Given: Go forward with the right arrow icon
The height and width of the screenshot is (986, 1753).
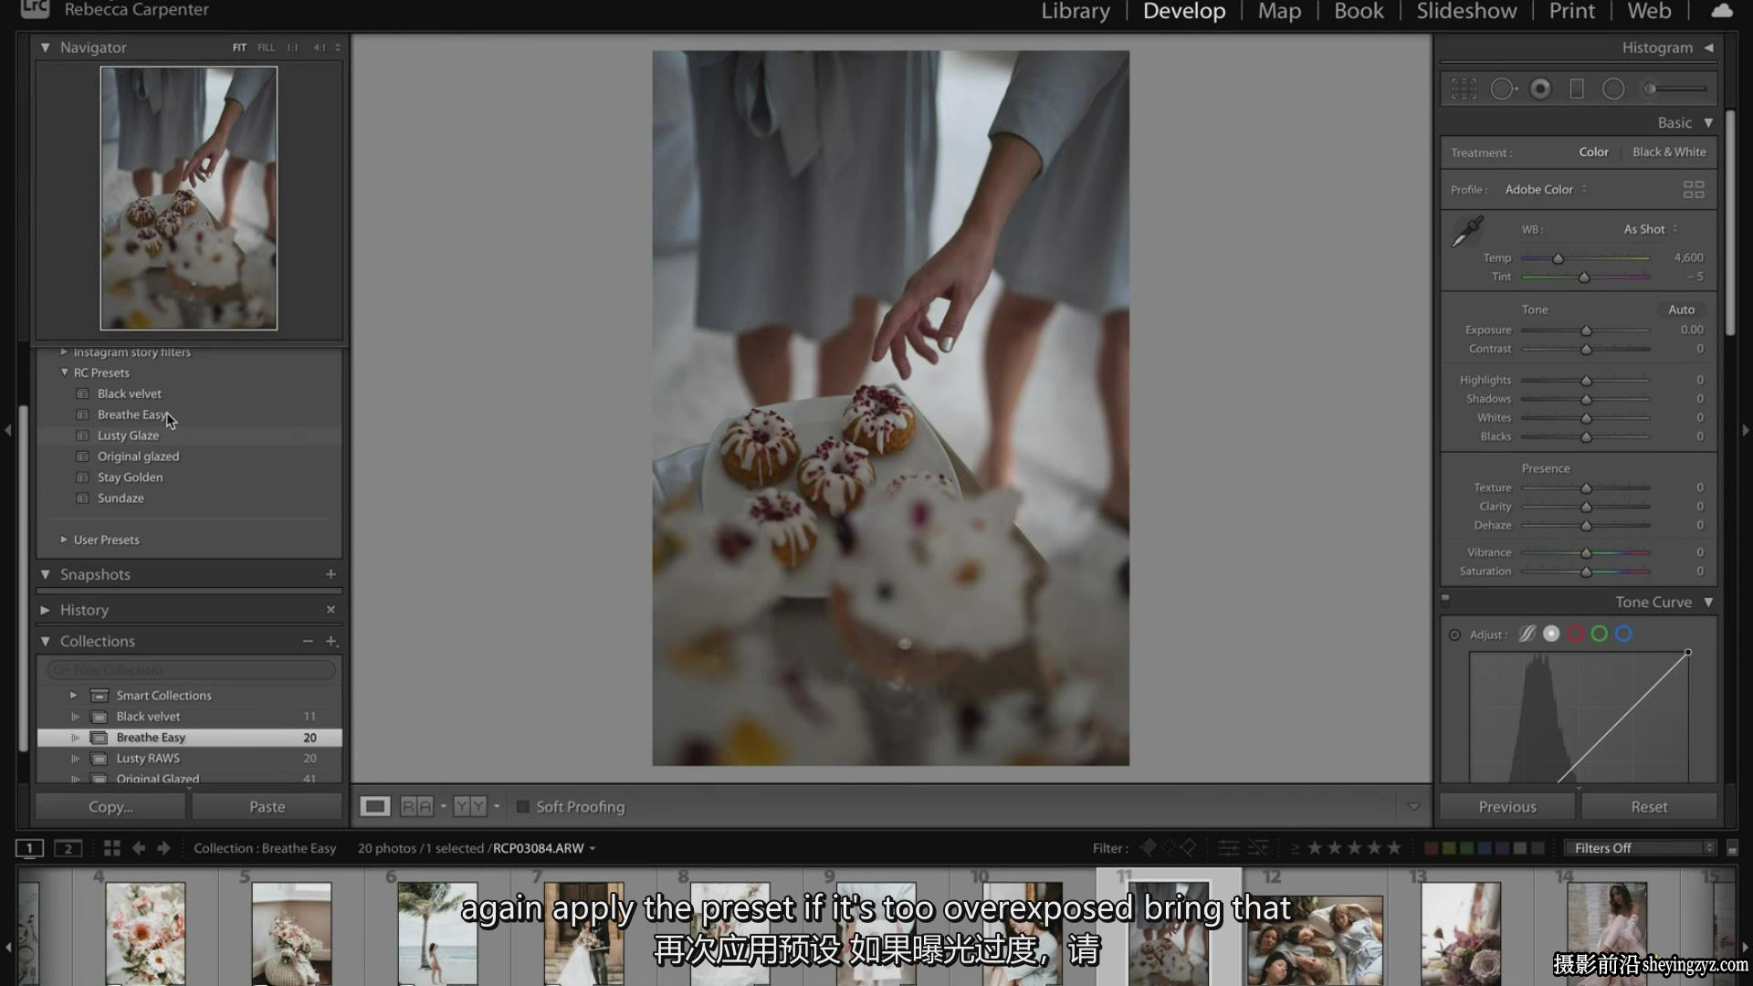Looking at the screenshot, I should coord(163,848).
